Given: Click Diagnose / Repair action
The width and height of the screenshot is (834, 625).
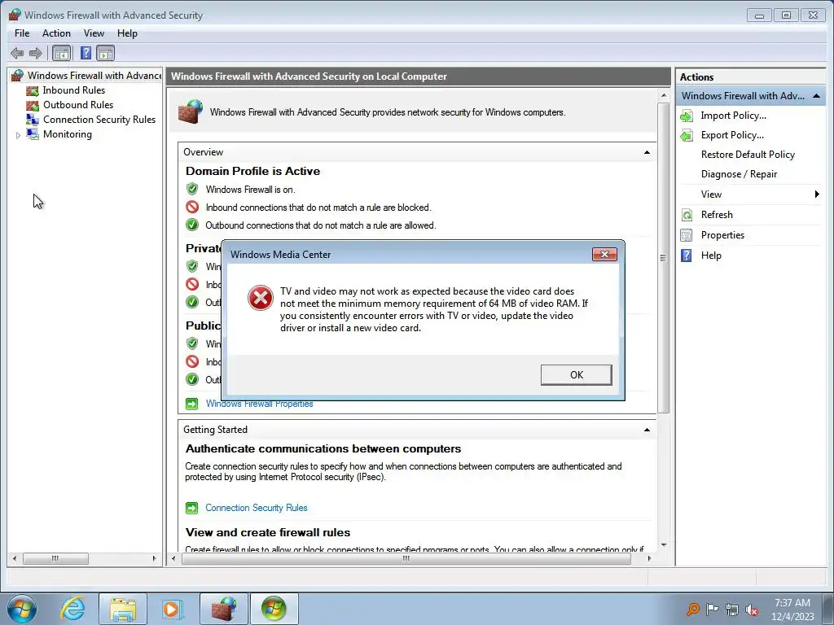Looking at the screenshot, I should [739, 174].
